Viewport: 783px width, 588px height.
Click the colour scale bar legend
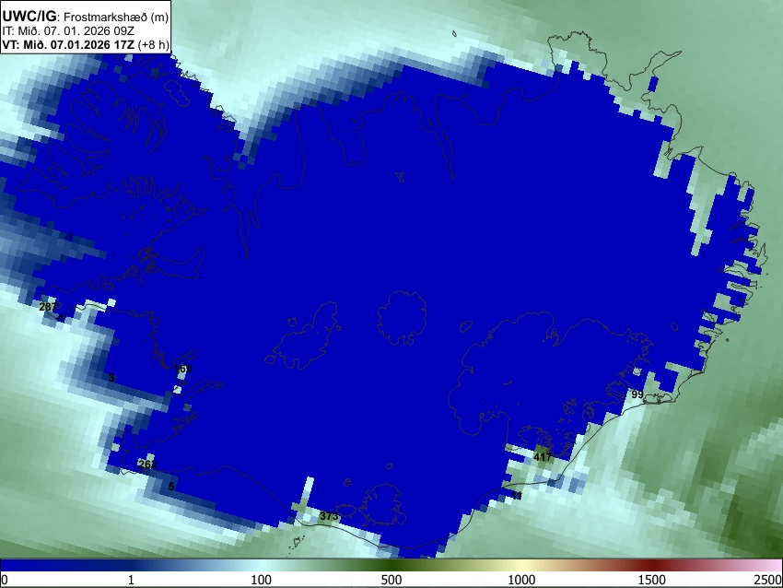click(x=391, y=565)
